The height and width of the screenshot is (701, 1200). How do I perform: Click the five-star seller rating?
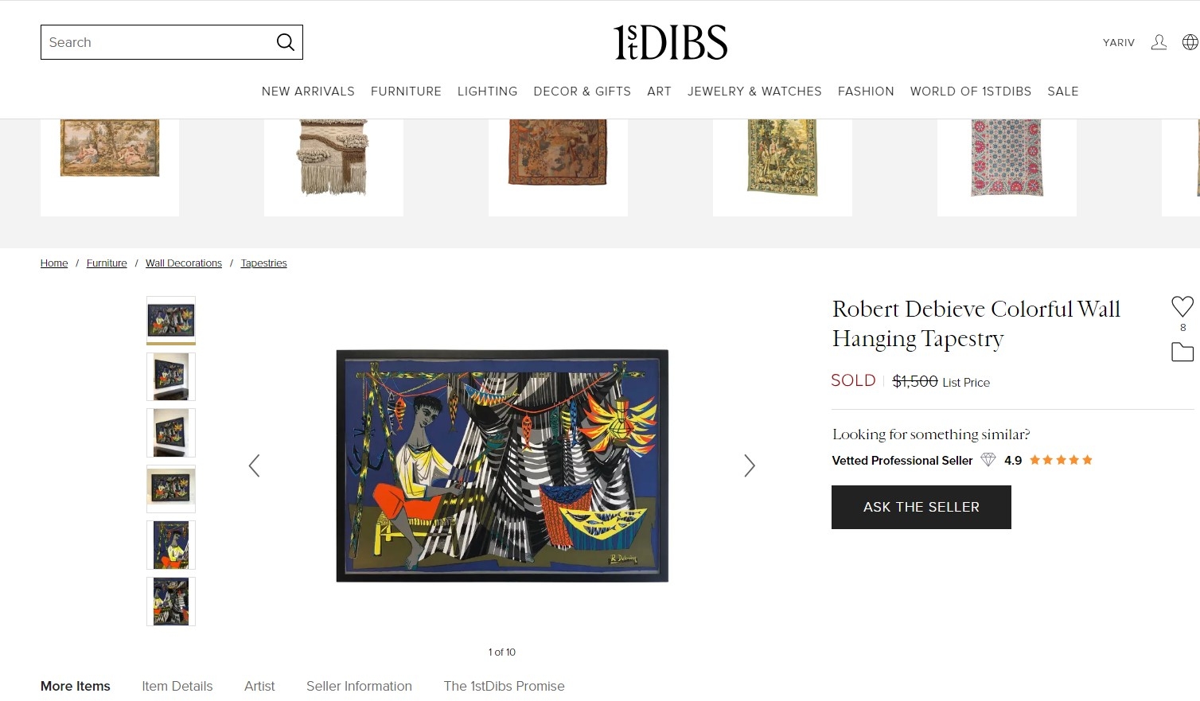pos(1061,460)
